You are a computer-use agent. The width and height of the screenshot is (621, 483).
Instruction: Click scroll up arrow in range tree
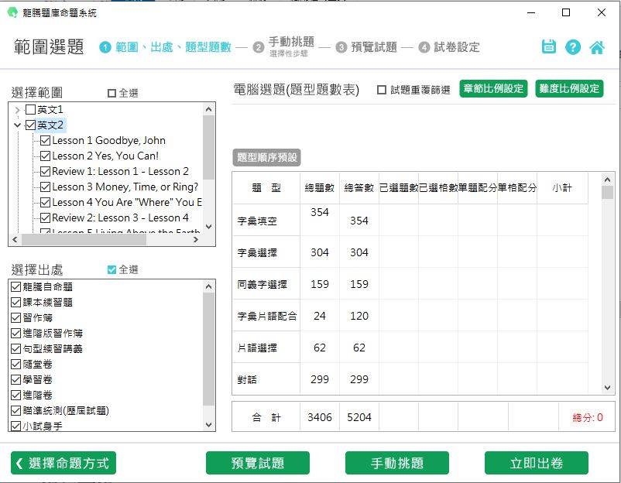pos(209,109)
